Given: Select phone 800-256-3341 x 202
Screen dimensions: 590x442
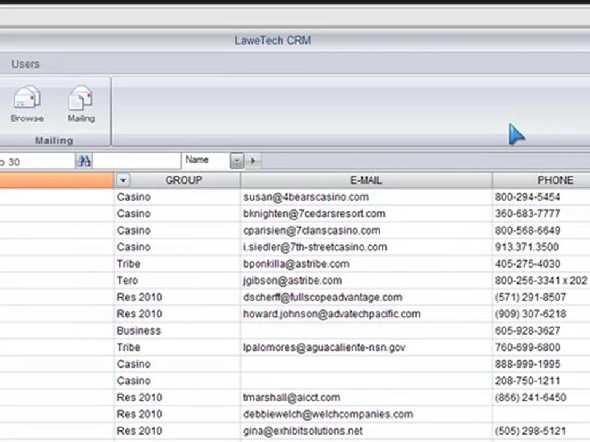Looking at the screenshot, I should pyautogui.click(x=541, y=281).
